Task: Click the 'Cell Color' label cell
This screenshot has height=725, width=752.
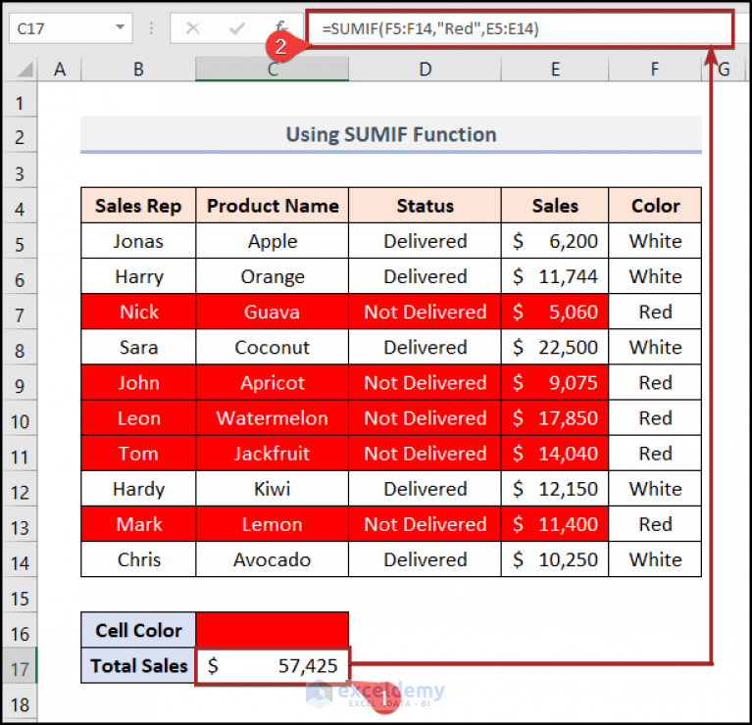Action: (x=138, y=630)
